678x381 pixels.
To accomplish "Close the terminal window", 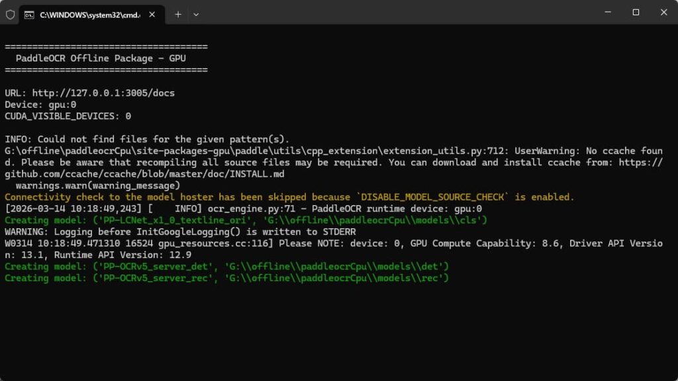I will coord(663,12).
